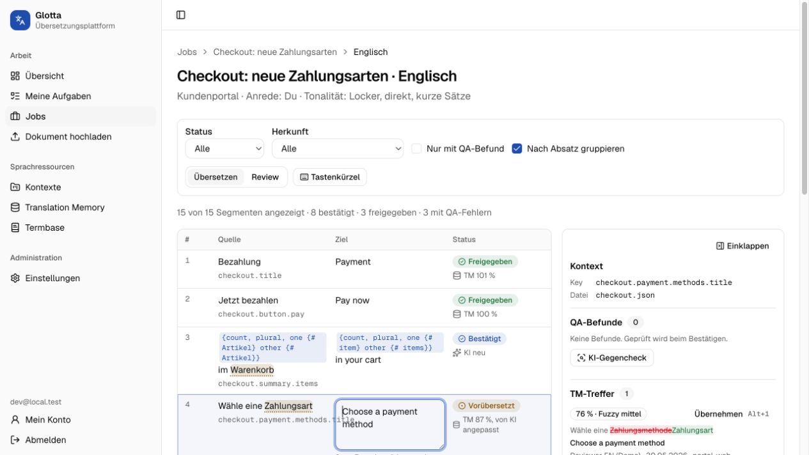Open Dokument hochladen
Viewport: 809px width, 455px height.
81,137
